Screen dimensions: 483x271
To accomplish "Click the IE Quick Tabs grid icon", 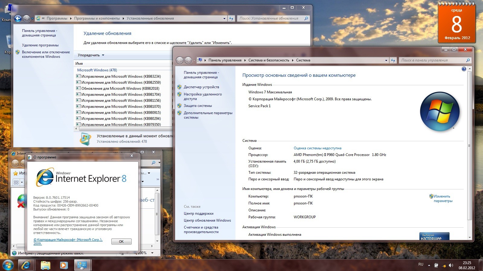I will (x=16, y=182).
